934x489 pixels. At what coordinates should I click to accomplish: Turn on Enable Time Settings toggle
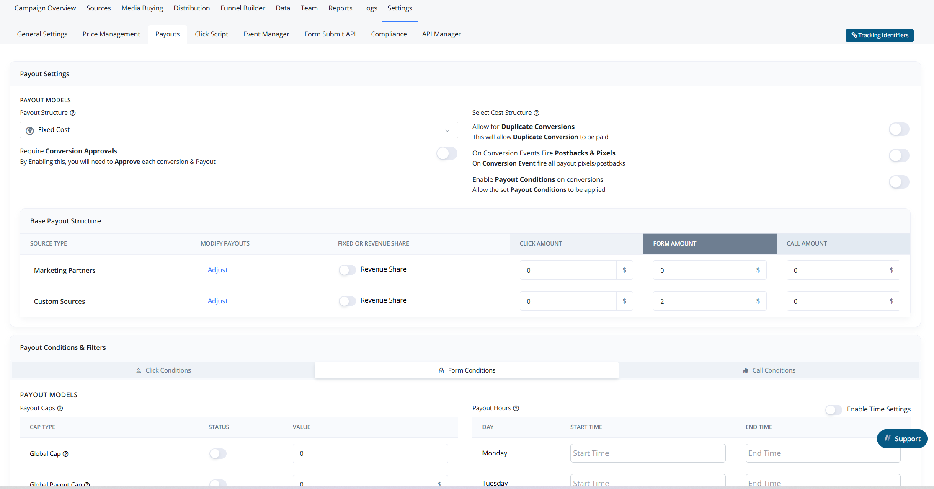coord(833,409)
